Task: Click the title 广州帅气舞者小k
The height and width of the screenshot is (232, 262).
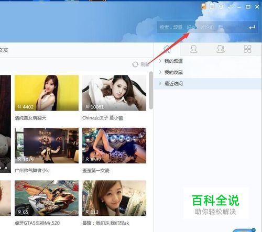Action: point(32,171)
